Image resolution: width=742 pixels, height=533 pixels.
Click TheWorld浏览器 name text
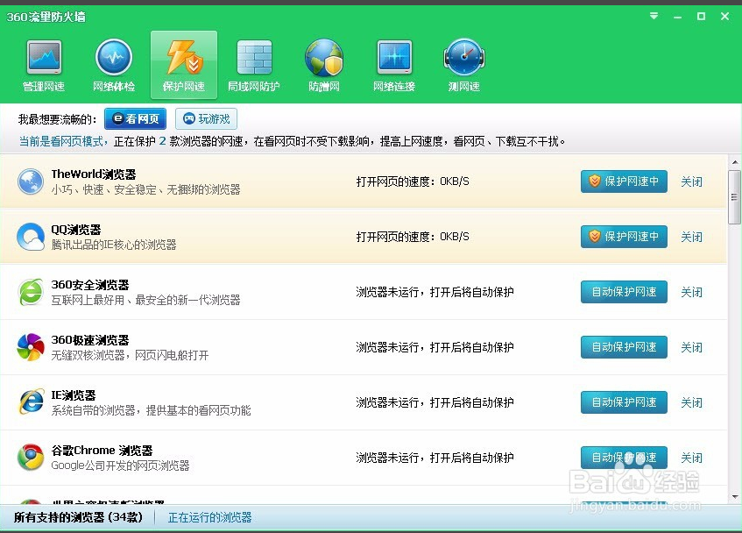tap(93, 174)
